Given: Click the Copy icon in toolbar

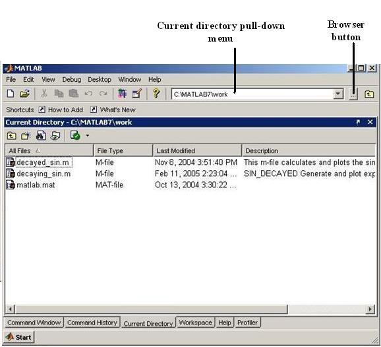Looking at the screenshot, I should point(59,94).
